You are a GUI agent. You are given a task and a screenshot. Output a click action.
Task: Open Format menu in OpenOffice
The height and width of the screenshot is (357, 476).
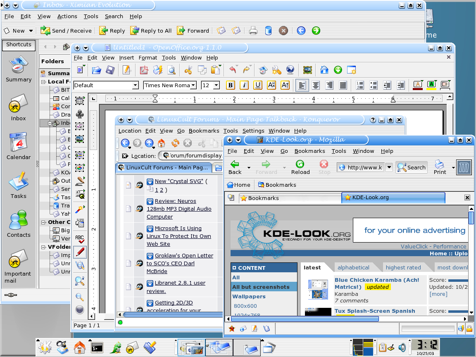click(x=148, y=58)
